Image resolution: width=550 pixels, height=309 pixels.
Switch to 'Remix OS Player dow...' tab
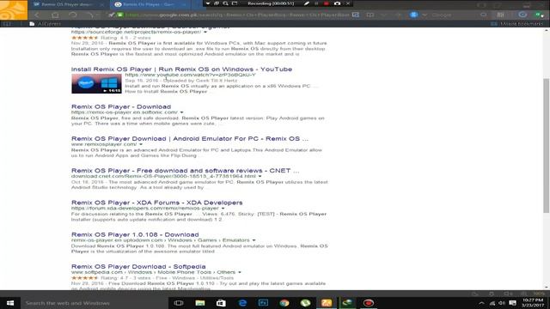click(x=69, y=4)
